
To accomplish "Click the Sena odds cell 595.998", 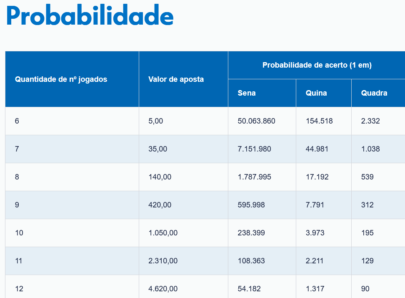I will (x=251, y=205).
